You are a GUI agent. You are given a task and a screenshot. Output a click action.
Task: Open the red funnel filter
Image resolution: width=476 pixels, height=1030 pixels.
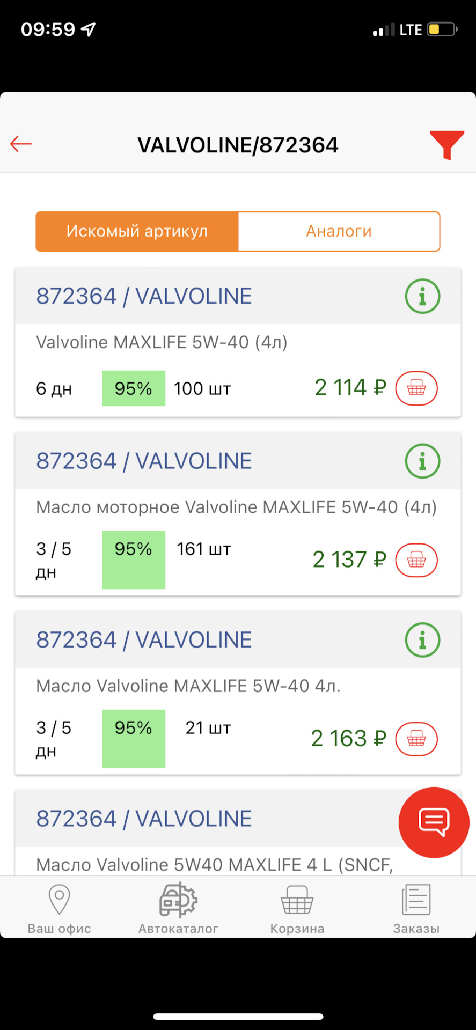pyautogui.click(x=446, y=145)
